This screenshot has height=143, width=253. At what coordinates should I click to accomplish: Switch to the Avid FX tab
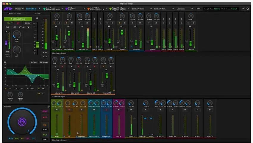click(38, 14)
